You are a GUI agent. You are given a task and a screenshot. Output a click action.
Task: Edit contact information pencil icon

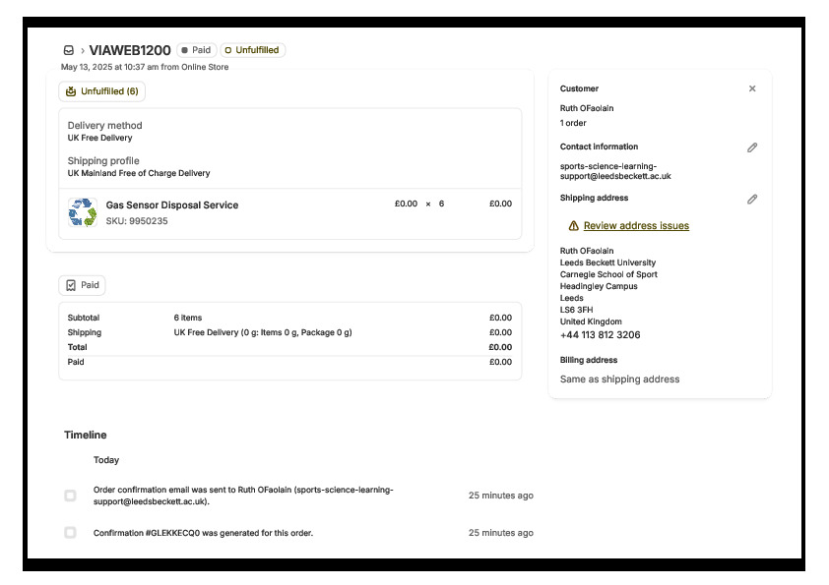click(752, 147)
